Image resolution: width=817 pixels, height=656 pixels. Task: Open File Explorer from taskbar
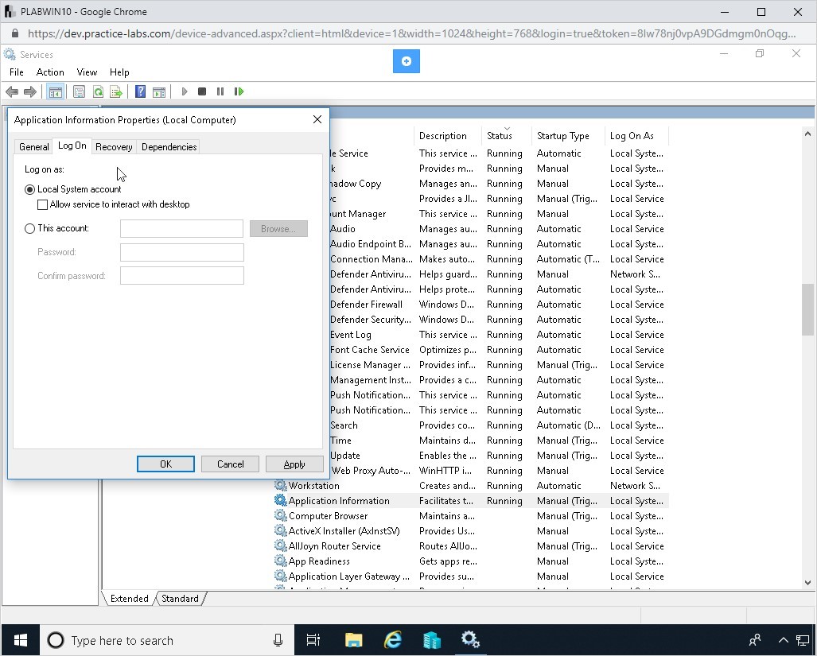[x=353, y=640]
